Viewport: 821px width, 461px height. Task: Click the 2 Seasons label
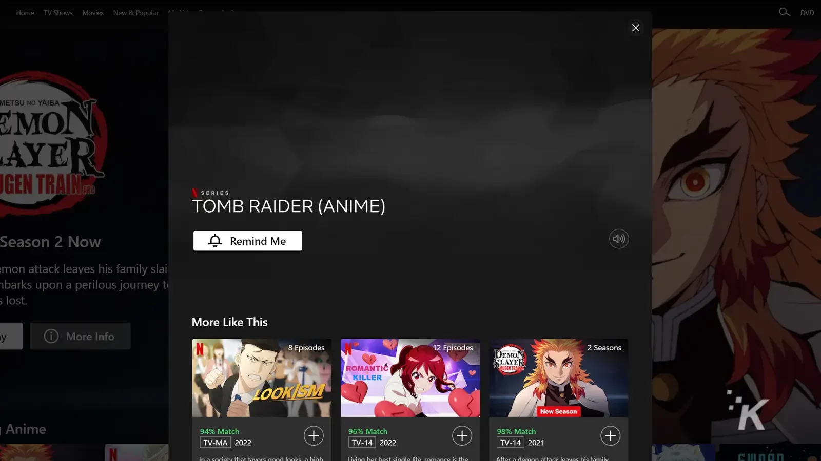click(604, 347)
